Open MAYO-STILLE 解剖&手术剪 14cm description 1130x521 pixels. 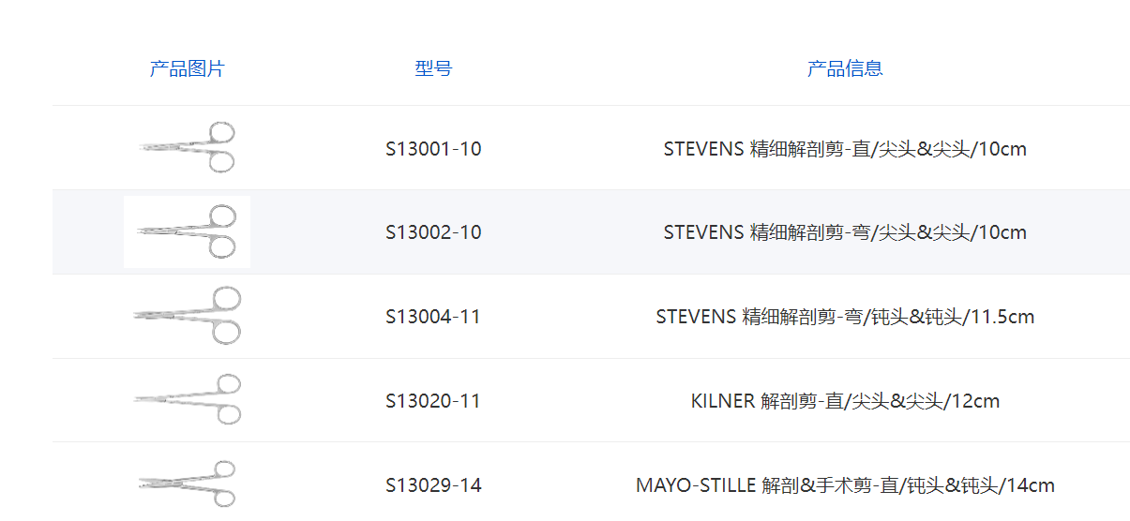tap(845, 485)
